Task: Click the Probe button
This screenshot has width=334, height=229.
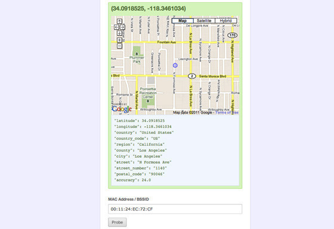Action: pyautogui.click(x=117, y=222)
